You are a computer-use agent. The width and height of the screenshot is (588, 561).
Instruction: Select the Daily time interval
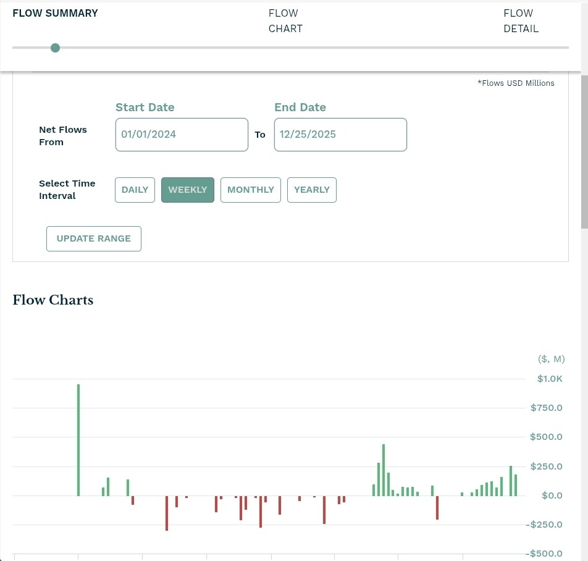tap(135, 190)
